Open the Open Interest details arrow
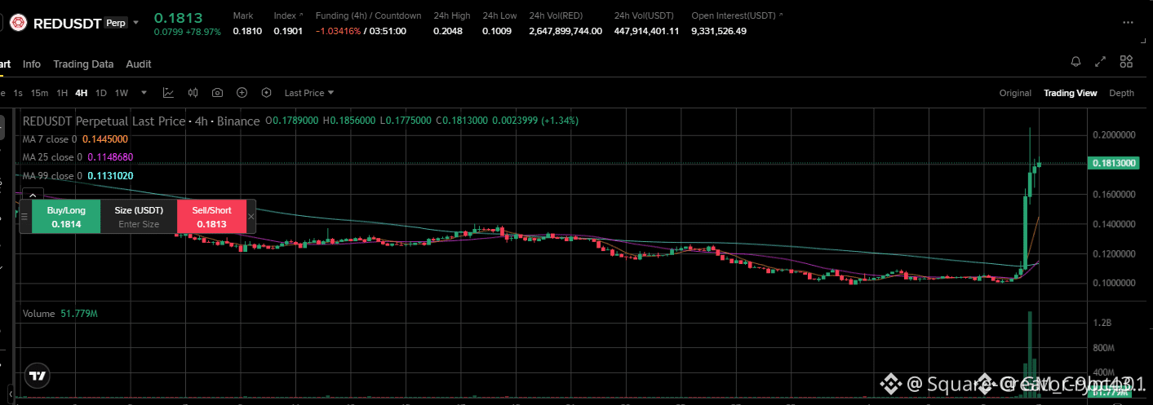1153x405 pixels. click(x=781, y=15)
